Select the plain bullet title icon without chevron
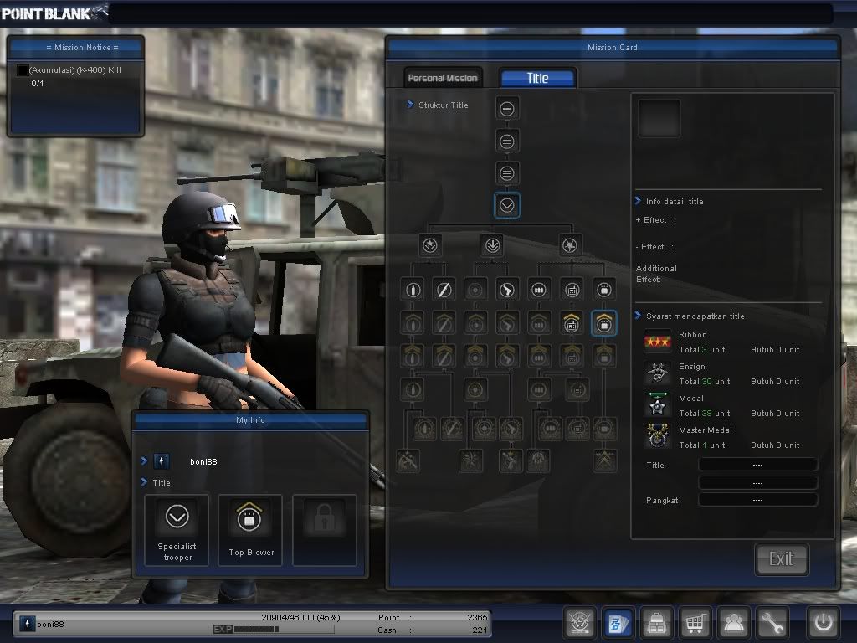The width and height of the screenshot is (857, 643). (x=413, y=291)
